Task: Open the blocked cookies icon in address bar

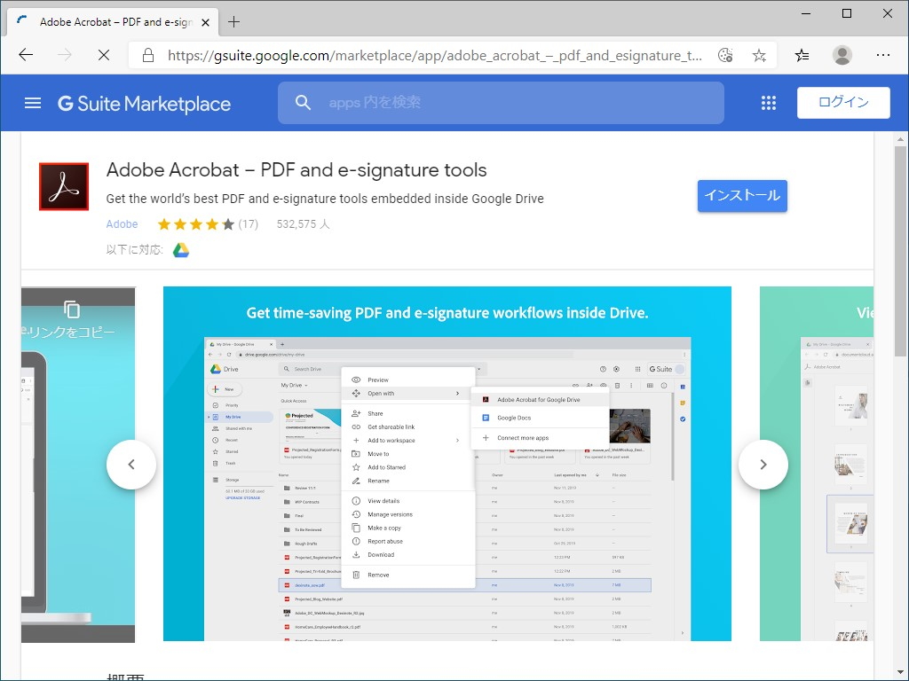Action: point(724,55)
